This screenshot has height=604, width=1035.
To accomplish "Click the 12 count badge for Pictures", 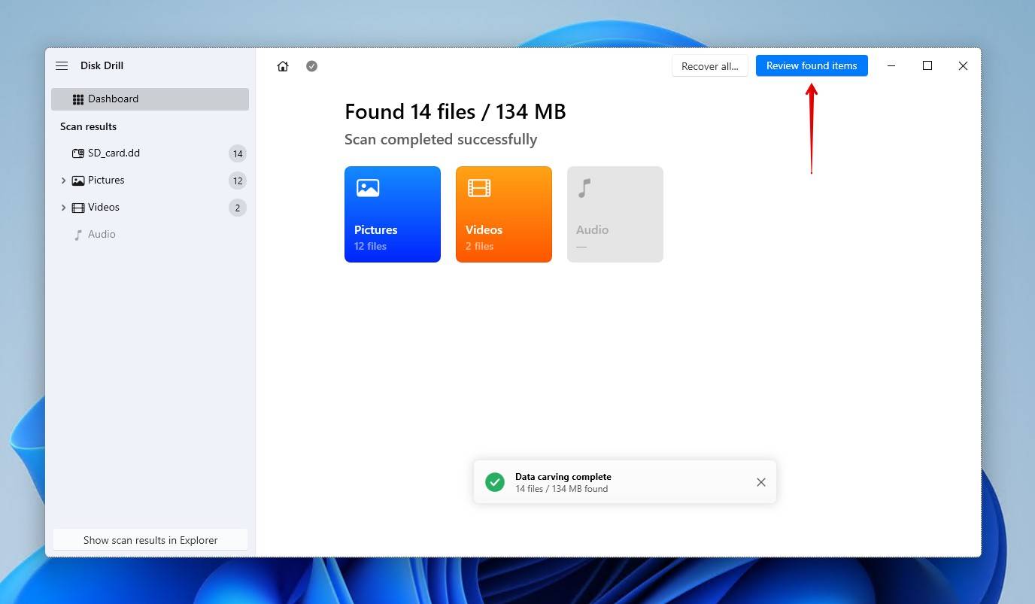I will 238,181.
